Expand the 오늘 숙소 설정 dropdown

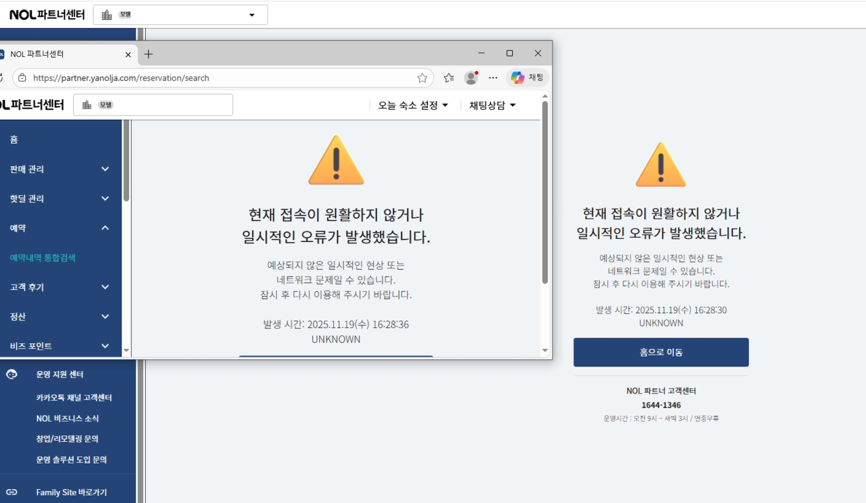[412, 105]
